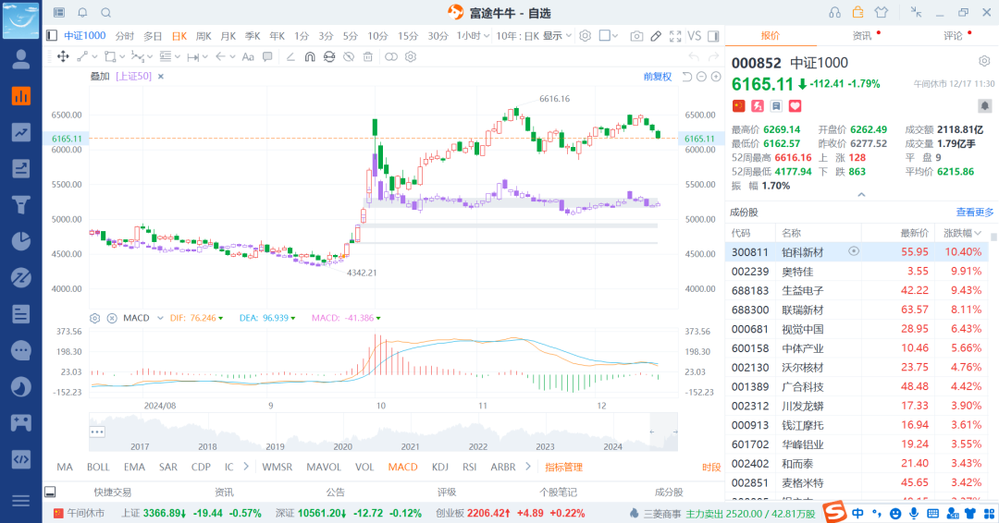Toggle the linked circles icon in drawing toolbar
Image resolution: width=999 pixels, height=523 pixels.
click(x=391, y=56)
